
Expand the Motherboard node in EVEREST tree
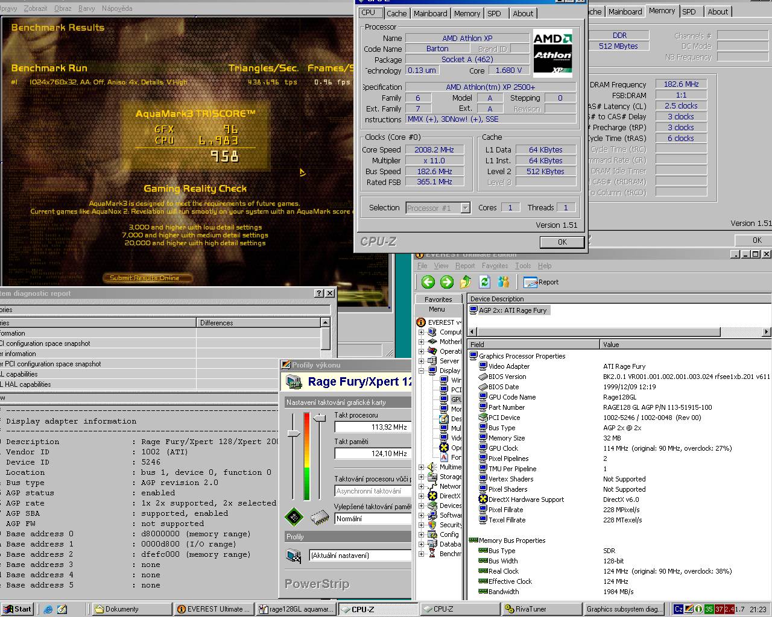click(x=421, y=342)
